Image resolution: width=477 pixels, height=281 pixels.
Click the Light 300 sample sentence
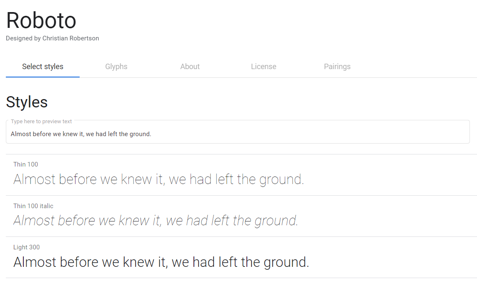[161, 262]
